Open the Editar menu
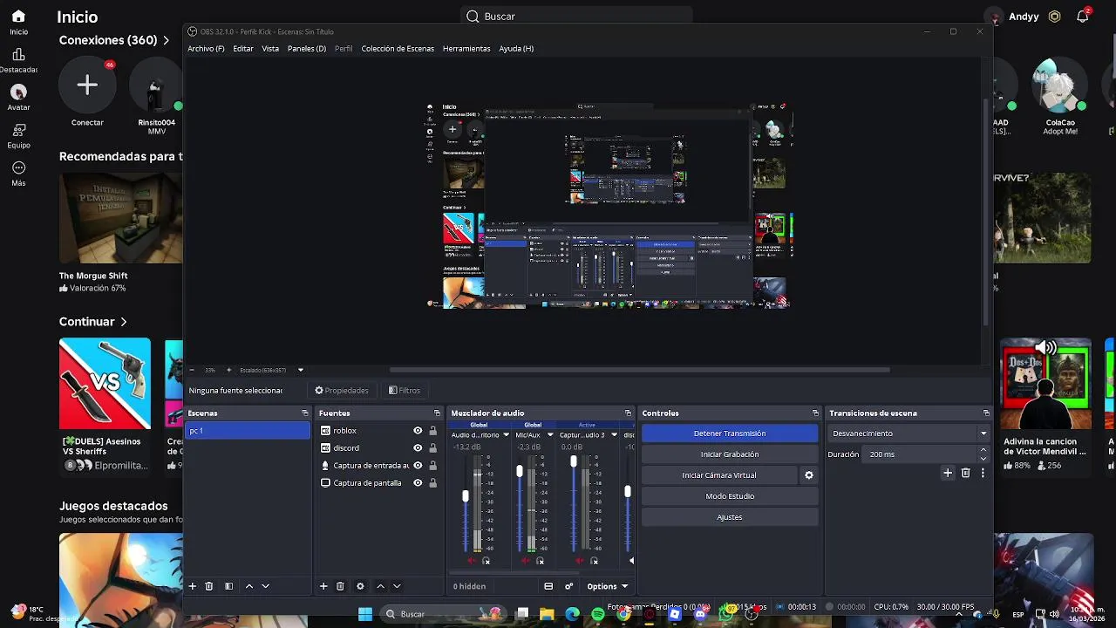This screenshot has width=1116, height=628. click(243, 49)
